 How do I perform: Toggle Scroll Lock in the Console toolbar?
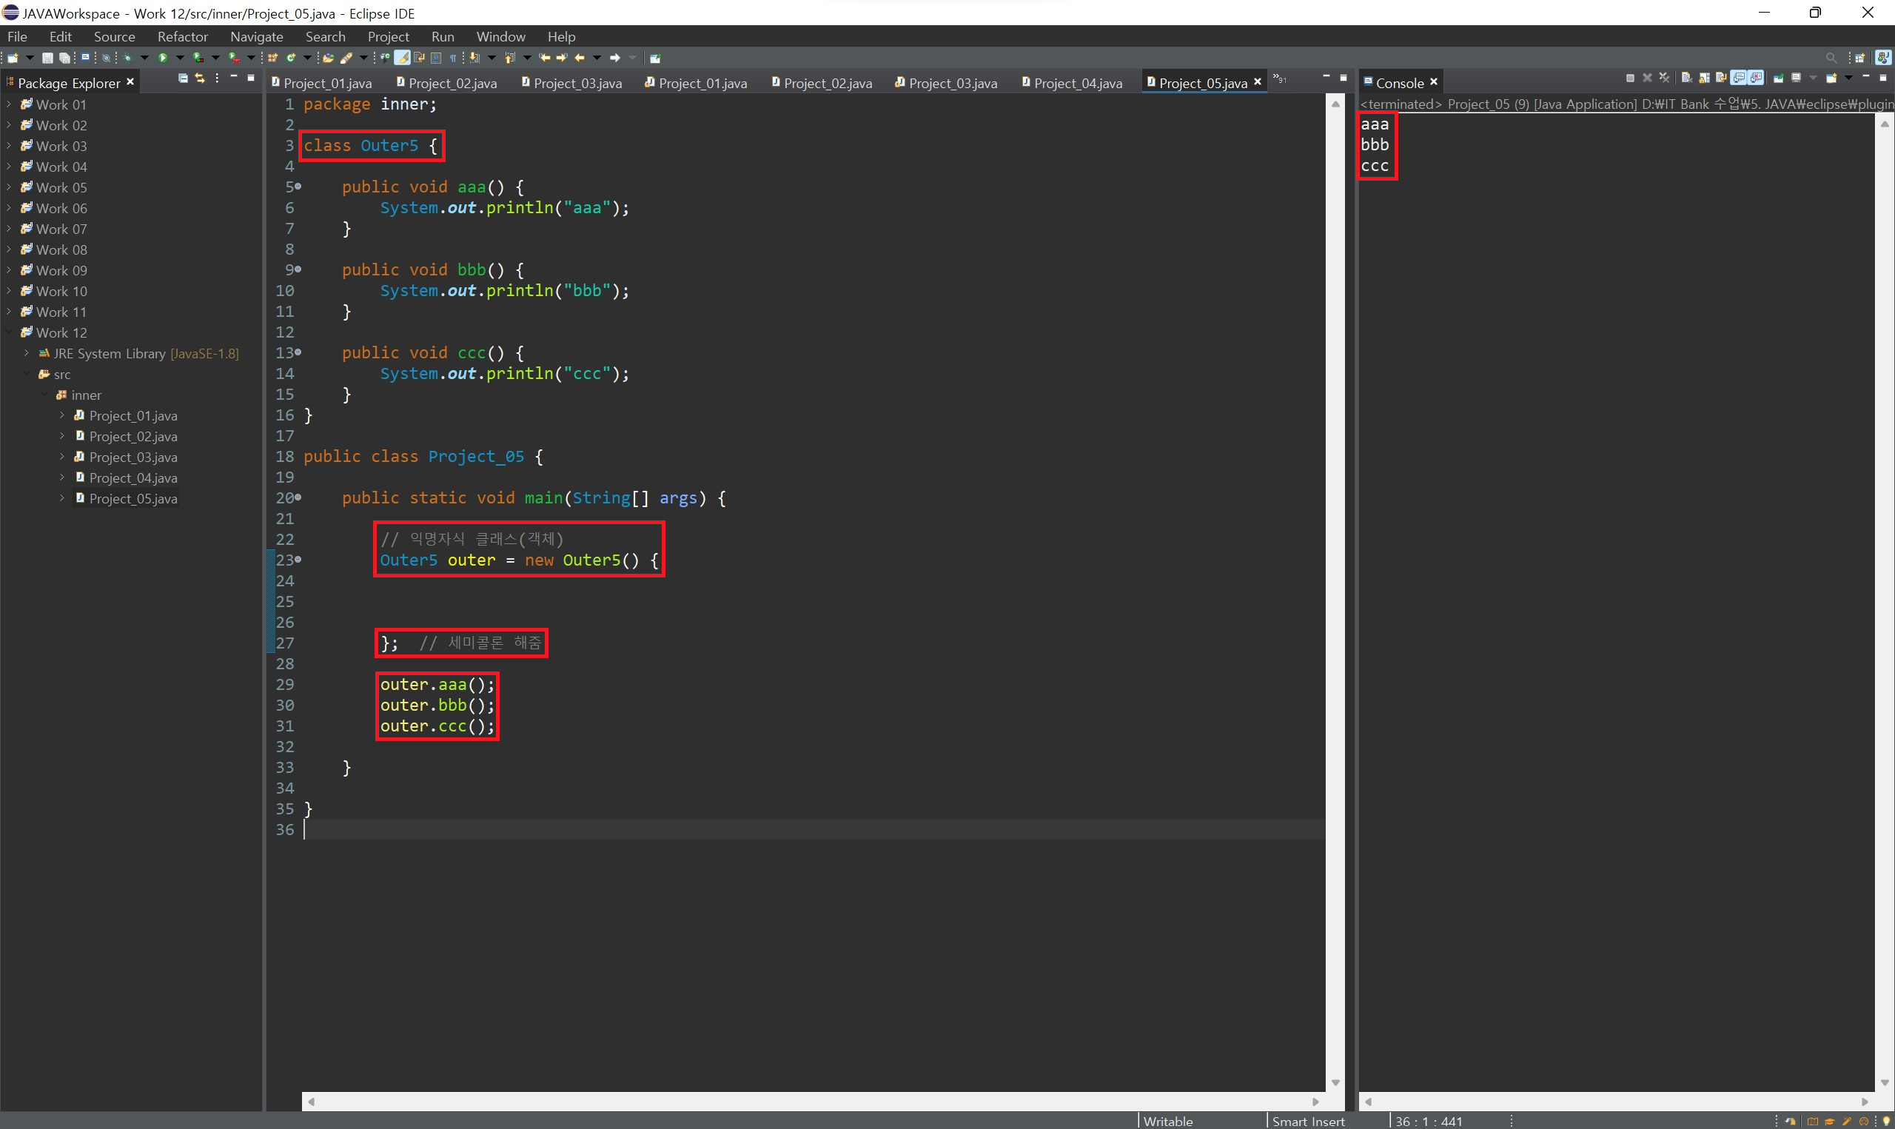pyautogui.click(x=1704, y=78)
